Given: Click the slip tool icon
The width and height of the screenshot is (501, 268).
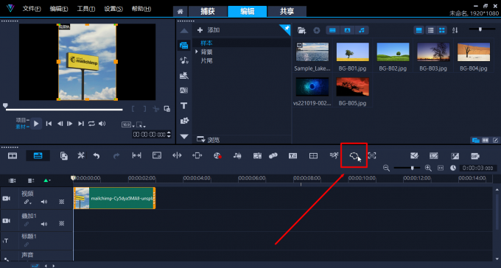Looking at the screenshot, I should coord(137,155).
